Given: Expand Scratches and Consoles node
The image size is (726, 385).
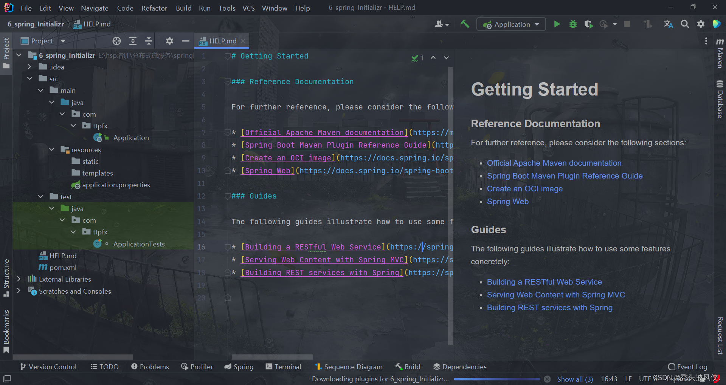Looking at the screenshot, I should (19, 291).
